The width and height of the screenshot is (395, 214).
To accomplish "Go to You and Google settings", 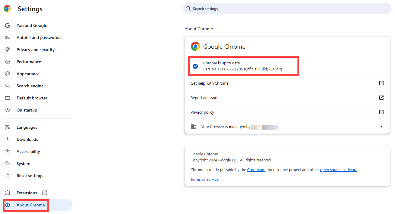I will [x=32, y=25].
